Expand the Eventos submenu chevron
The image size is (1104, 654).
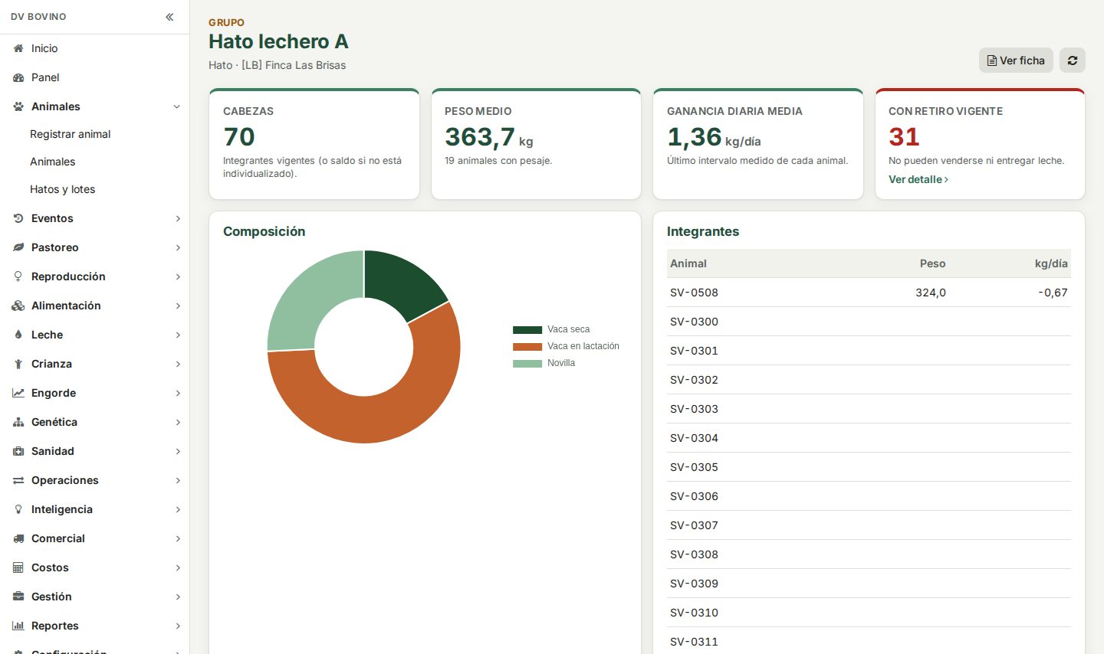(x=177, y=218)
